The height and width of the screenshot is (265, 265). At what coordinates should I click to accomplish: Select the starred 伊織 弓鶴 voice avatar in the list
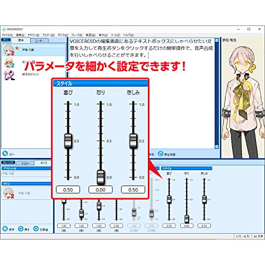(x=9, y=50)
